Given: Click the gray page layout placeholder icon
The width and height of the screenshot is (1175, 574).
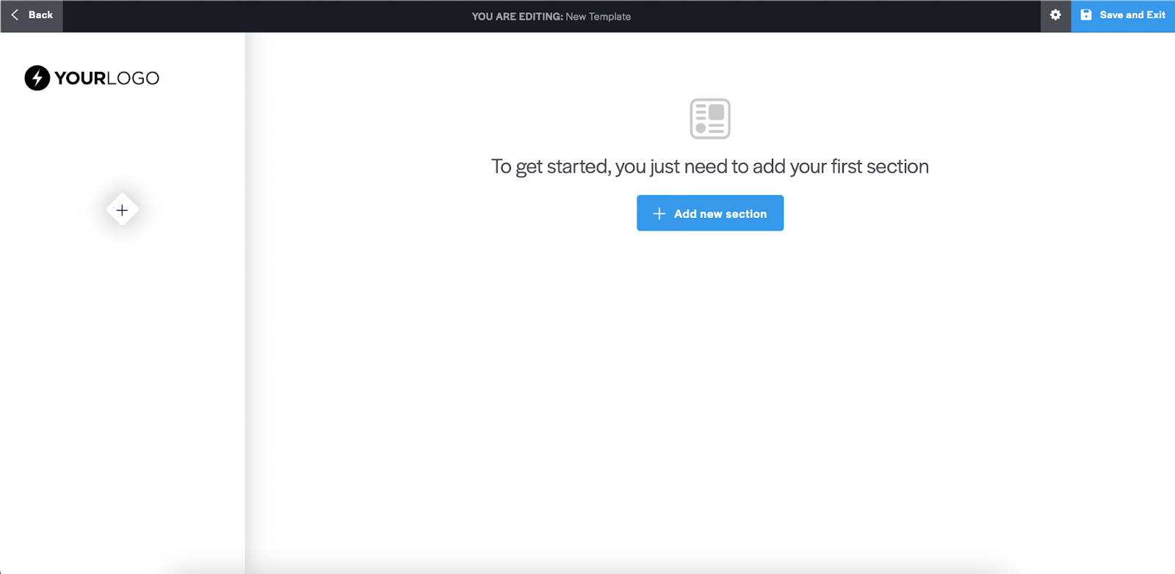Looking at the screenshot, I should (709, 119).
